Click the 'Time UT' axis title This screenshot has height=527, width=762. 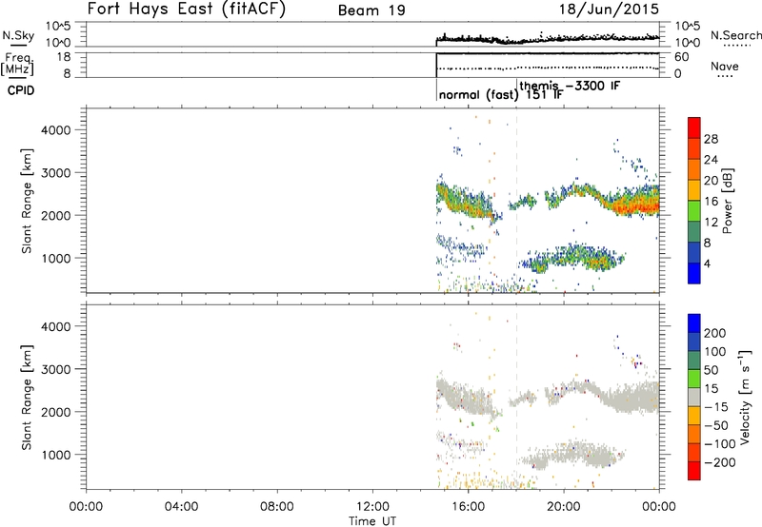click(x=372, y=520)
